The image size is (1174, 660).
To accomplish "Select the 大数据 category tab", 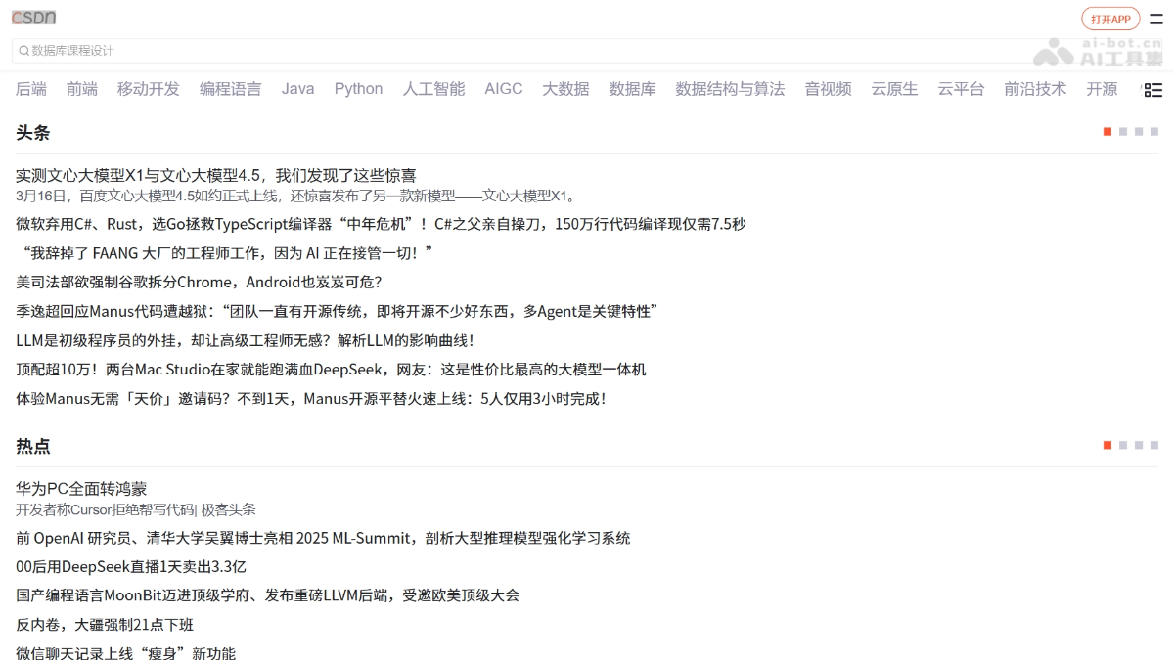I will (x=566, y=89).
